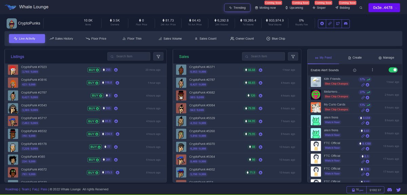Open OpenSea icon for CryptoPunk #3682 sale
This screenshot has width=407, height=195.
click(260, 96)
